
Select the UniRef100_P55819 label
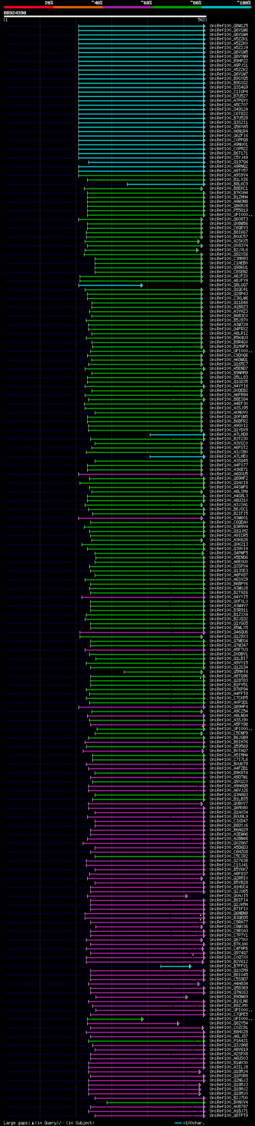229,210
